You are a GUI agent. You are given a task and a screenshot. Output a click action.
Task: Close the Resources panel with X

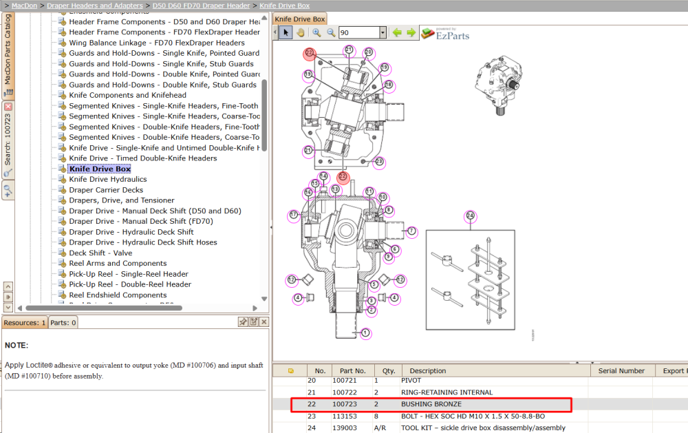click(264, 322)
